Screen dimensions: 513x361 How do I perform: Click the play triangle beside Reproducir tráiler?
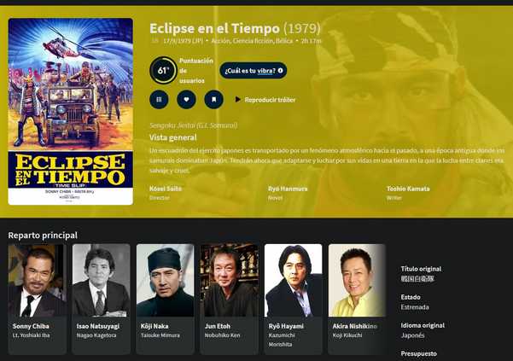238,99
